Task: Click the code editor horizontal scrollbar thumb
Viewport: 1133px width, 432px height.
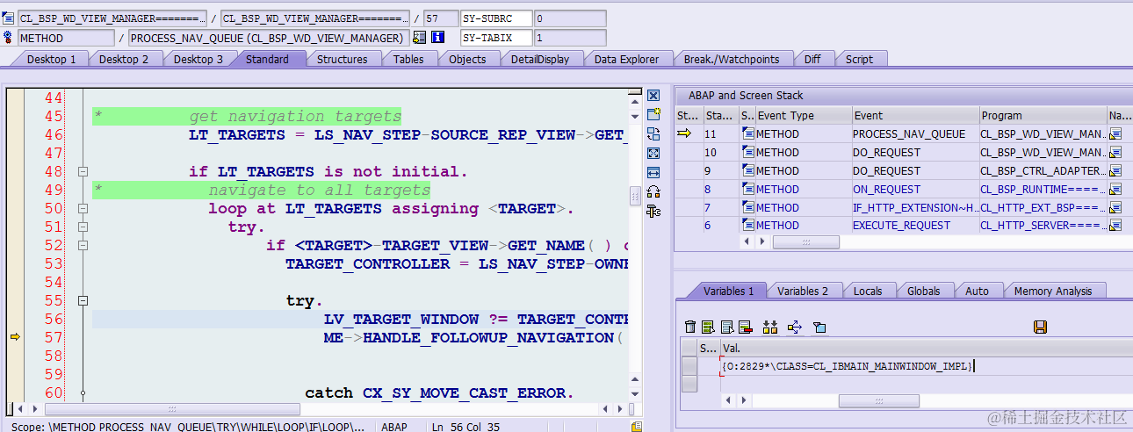Action: point(172,409)
